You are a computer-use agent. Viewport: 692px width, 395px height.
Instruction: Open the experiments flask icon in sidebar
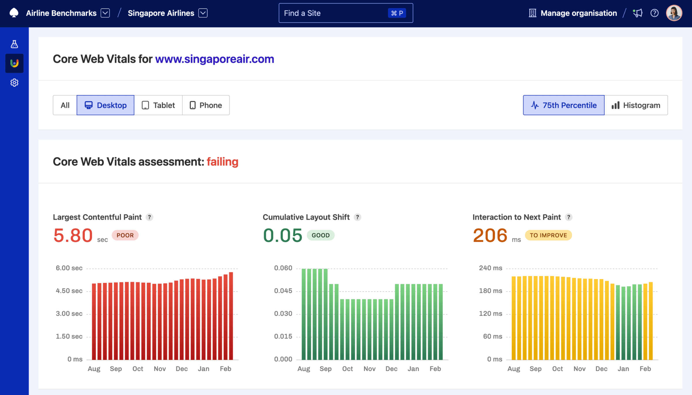click(14, 44)
